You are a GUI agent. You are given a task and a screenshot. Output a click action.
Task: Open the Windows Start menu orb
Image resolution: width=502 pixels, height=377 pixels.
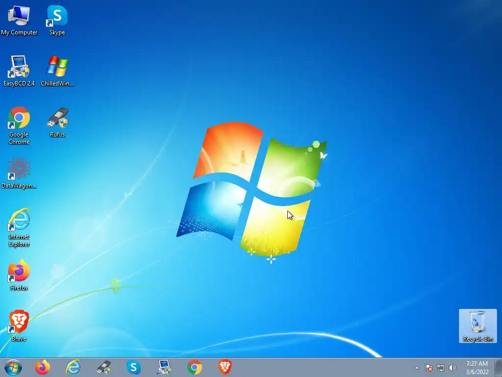click(x=13, y=367)
